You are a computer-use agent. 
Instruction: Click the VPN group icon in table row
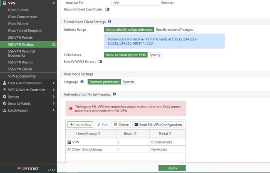click(x=69, y=142)
